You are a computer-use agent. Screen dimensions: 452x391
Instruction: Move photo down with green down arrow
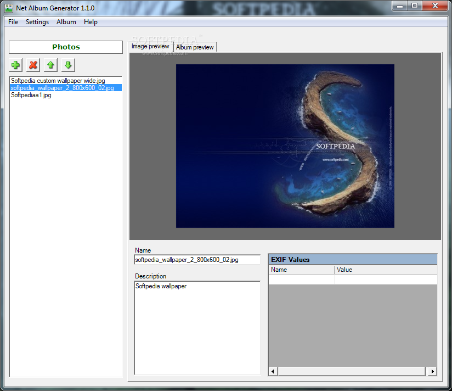pos(69,65)
